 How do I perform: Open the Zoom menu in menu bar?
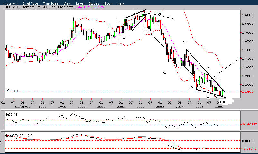[108, 3]
